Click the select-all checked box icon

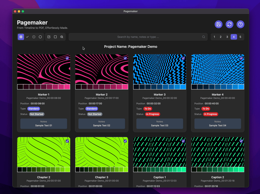(49, 37)
